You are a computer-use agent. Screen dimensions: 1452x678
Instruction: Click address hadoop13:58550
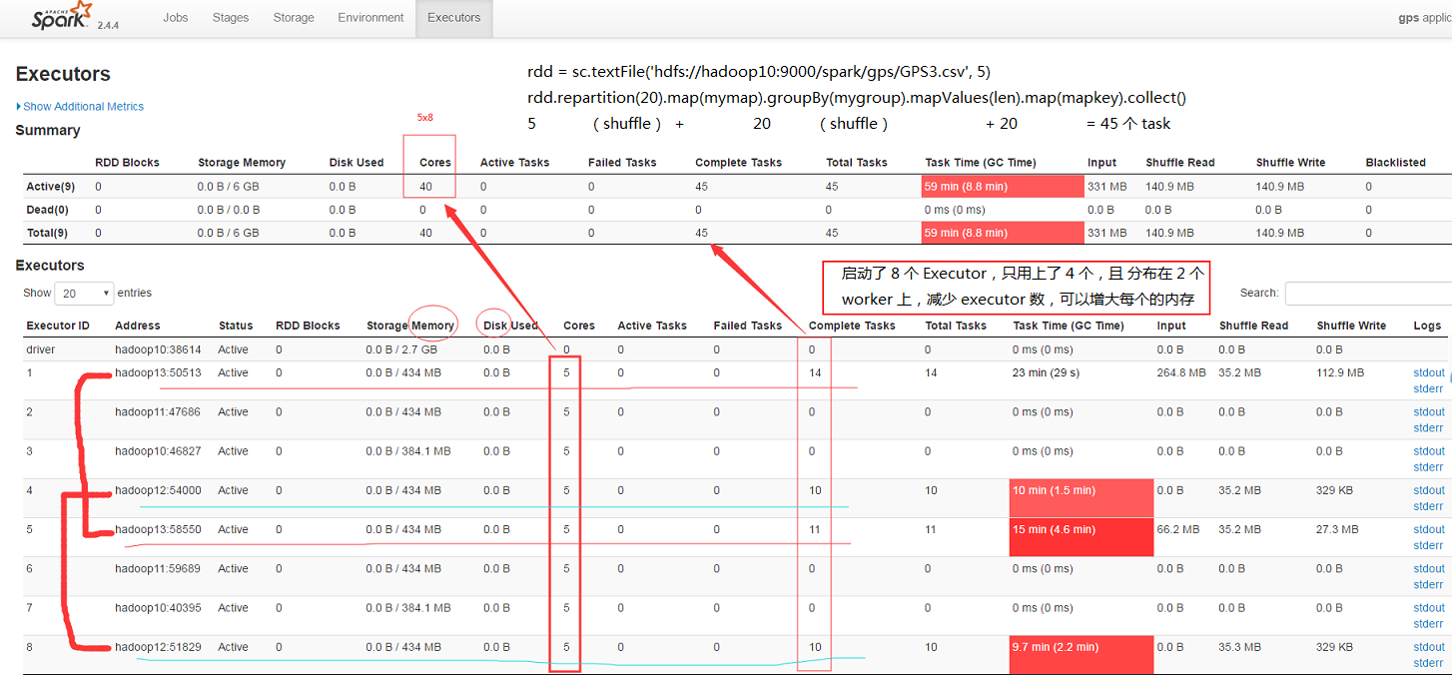(x=158, y=529)
